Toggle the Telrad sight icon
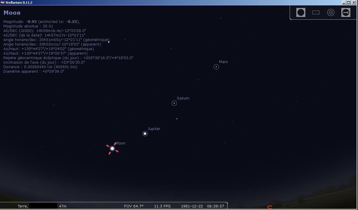 (331, 12)
